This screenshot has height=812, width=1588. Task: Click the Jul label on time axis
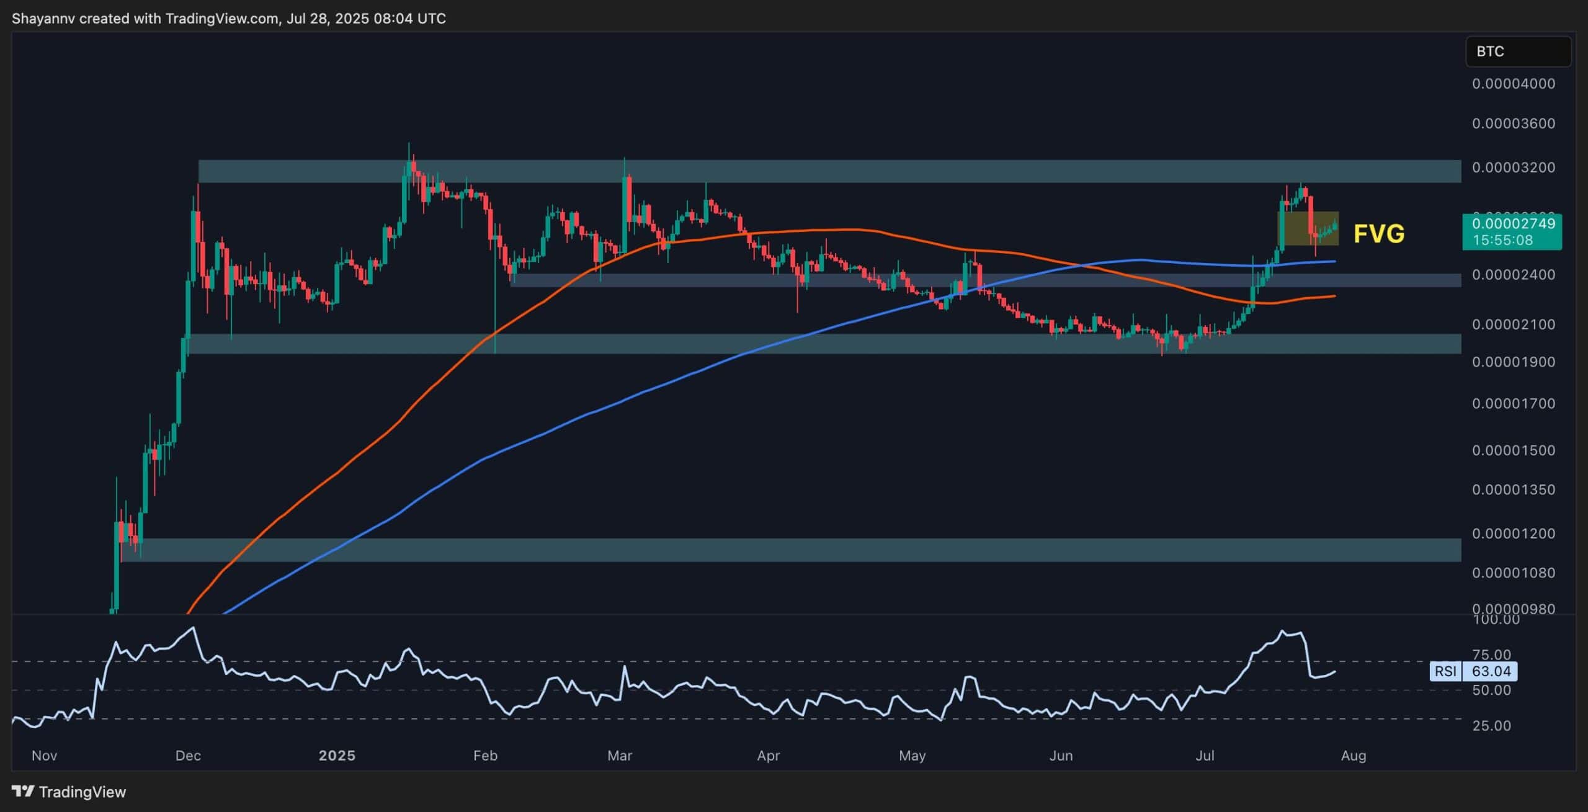click(1205, 756)
